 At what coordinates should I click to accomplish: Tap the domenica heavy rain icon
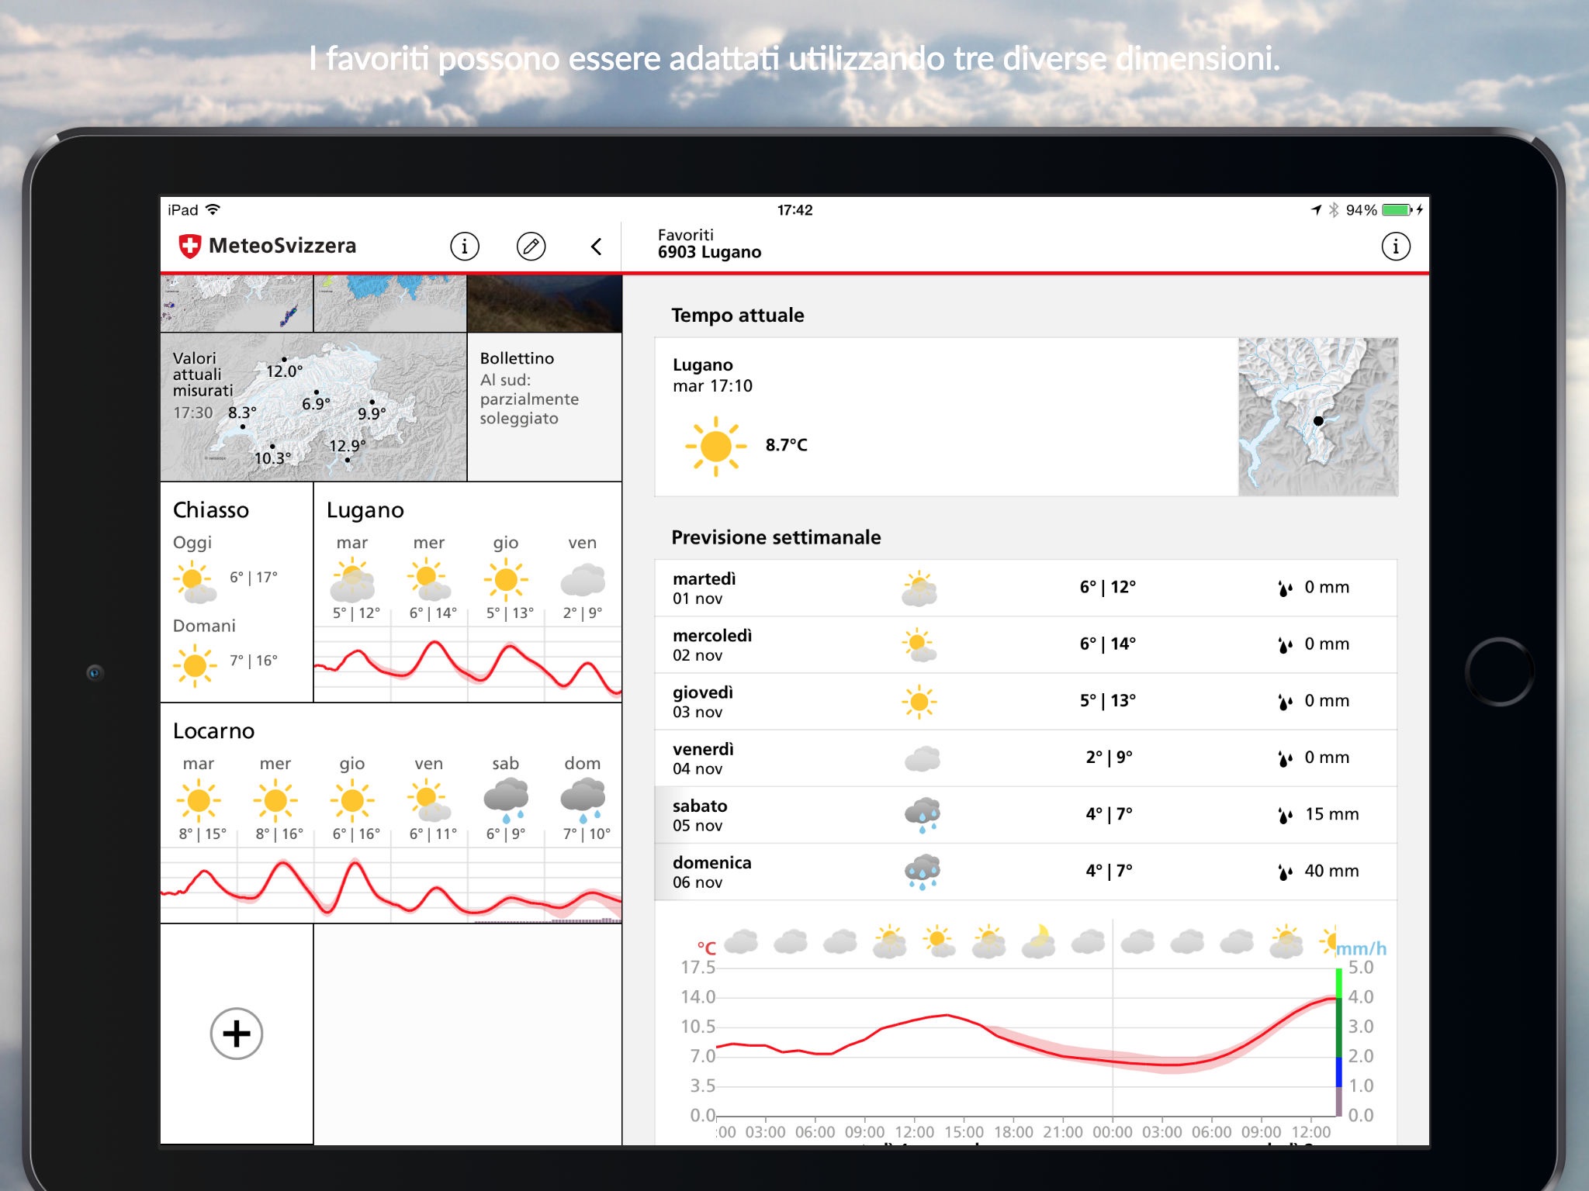[922, 872]
